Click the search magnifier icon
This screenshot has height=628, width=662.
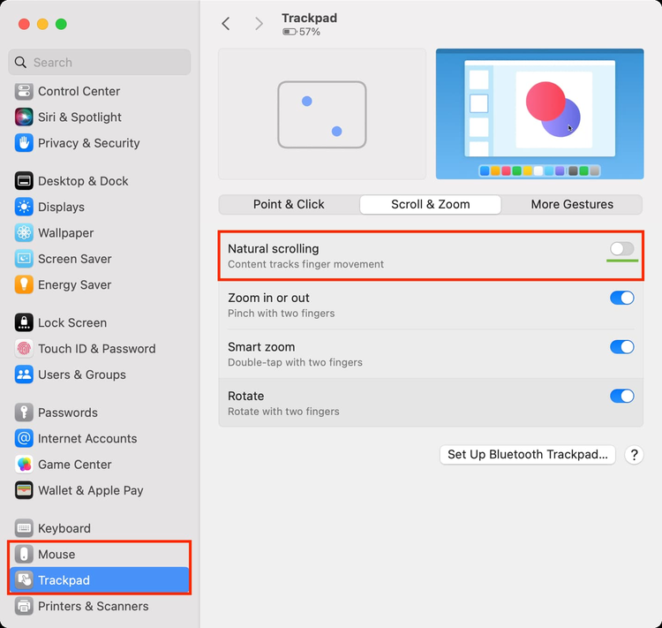coord(20,63)
